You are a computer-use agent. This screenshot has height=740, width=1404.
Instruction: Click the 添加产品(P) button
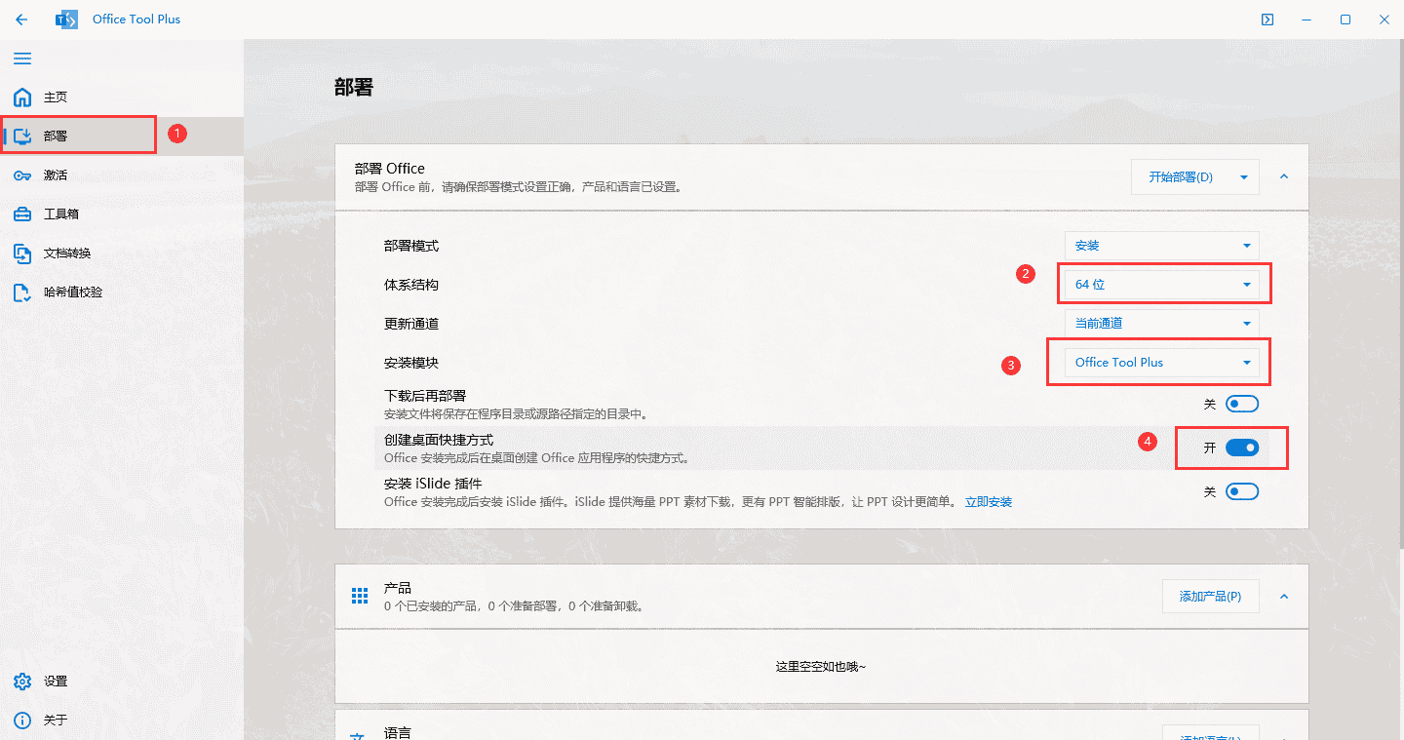[1211, 596]
